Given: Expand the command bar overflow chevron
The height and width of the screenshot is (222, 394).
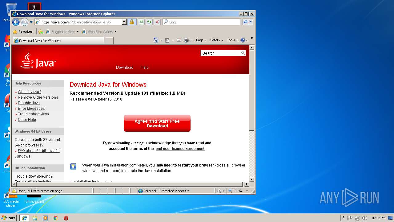Looking at the screenshot, I should 252,38.
